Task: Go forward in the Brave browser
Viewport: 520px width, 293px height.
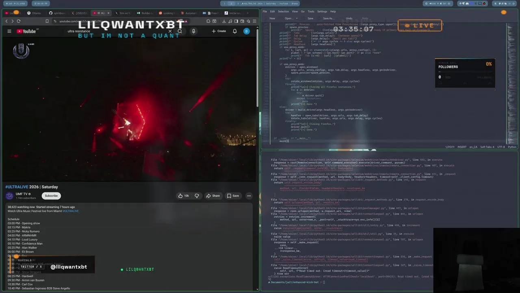Action: tap(12, 21)
